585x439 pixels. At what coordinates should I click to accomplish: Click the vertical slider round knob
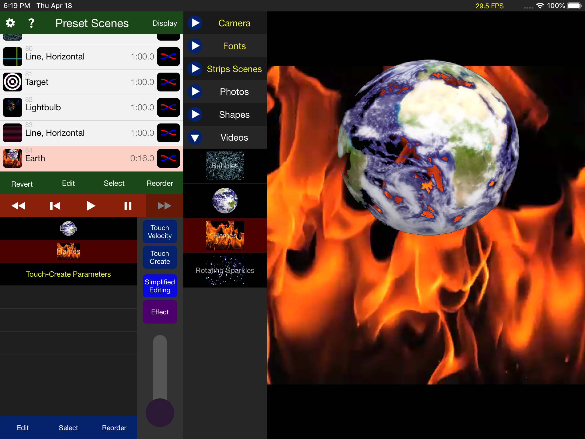coord(160,412)
